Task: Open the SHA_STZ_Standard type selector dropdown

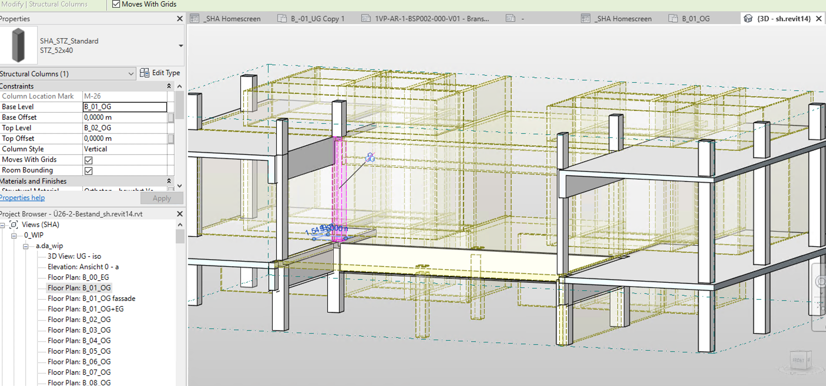Action: tap(181, 46)
